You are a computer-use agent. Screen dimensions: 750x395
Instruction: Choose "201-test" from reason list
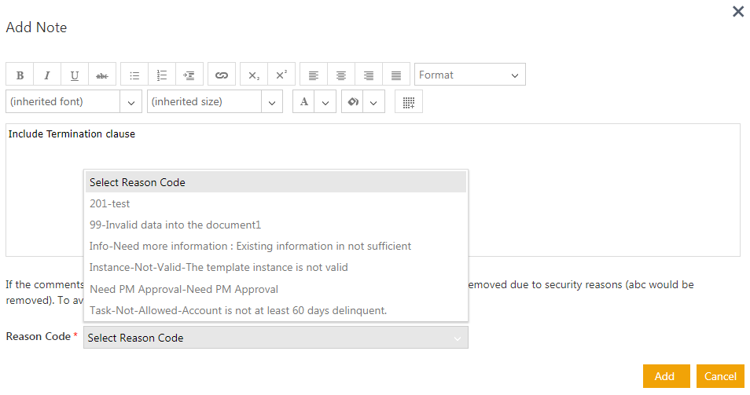click(x=110, y=203)
